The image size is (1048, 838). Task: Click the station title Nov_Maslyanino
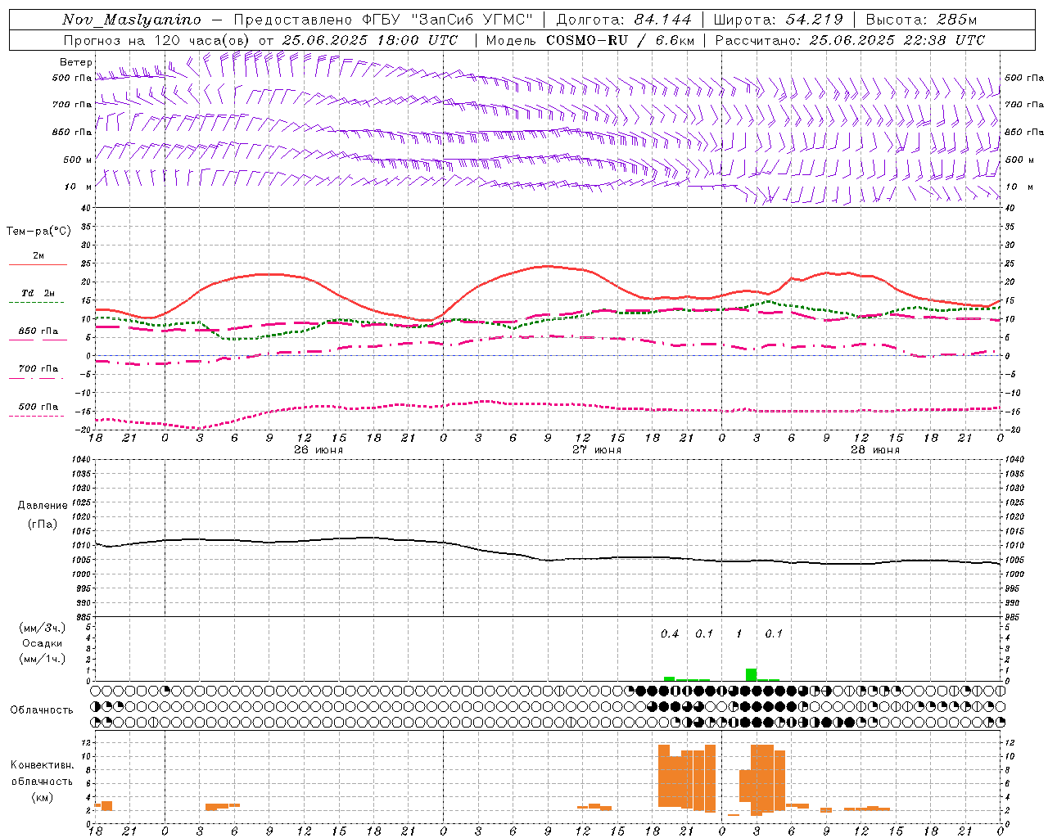pyautogui.click(x=132, y=20)
